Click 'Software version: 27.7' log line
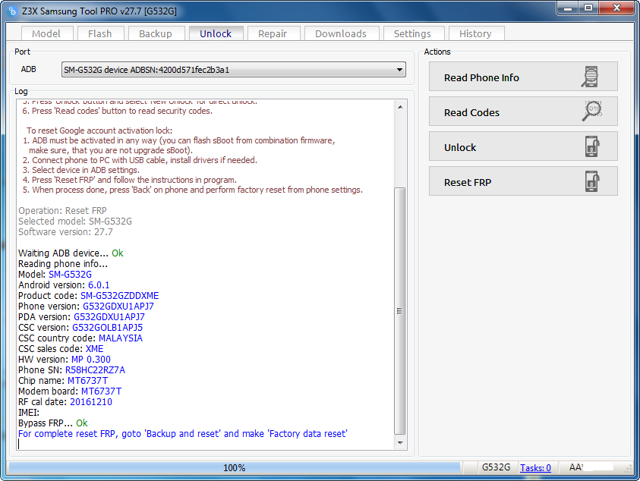Screen dimensions: 640x481 click(x=66, y=232)
